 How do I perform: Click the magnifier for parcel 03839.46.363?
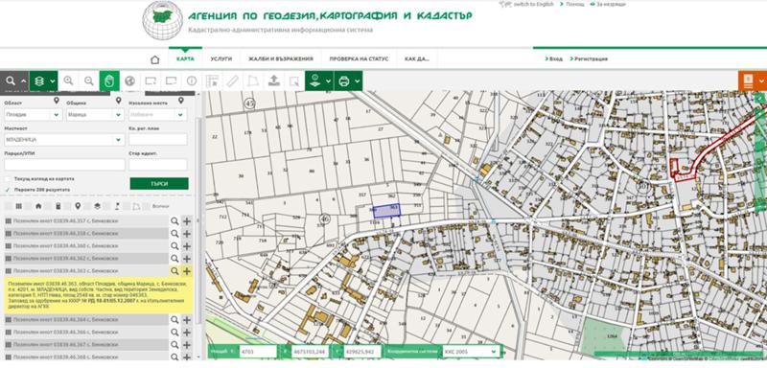174,271
